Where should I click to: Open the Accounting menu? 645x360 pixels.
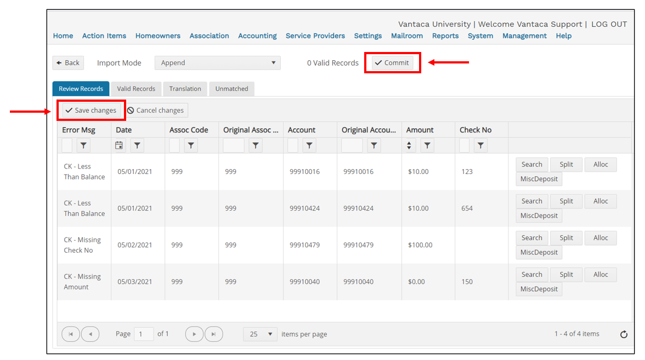(258, 36)
